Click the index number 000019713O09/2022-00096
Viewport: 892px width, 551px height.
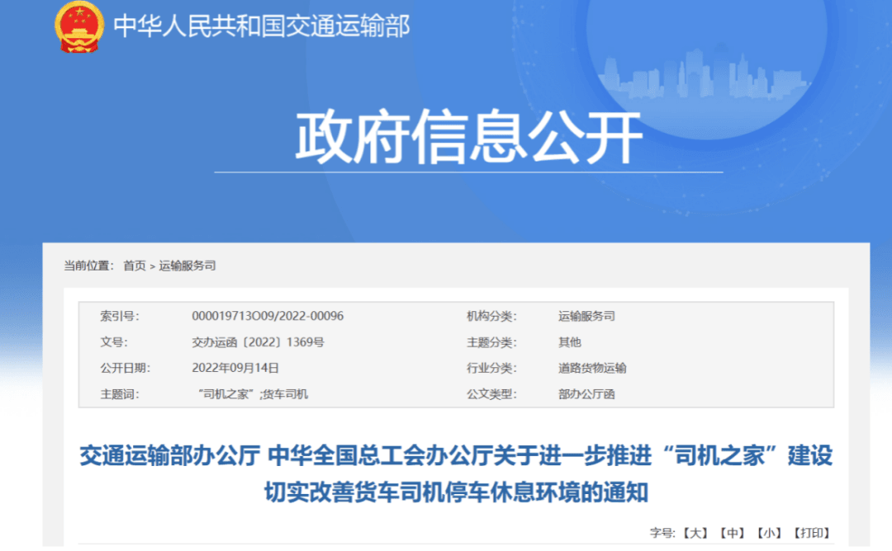click(x=267, y=316)
